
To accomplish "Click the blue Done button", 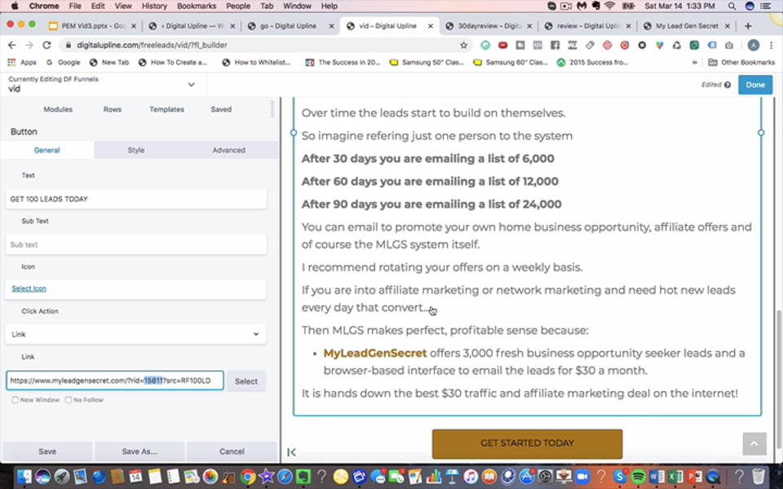I will (755, 85).
